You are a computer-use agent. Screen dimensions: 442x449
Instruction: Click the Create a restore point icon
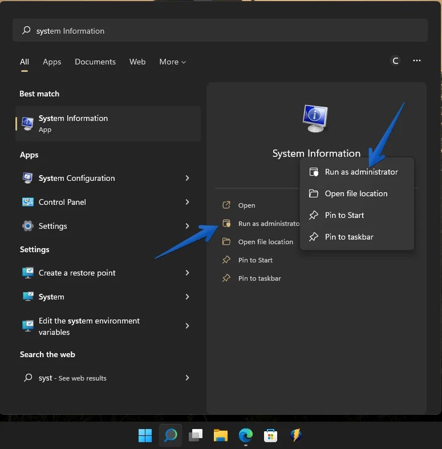tap(28, 273)
